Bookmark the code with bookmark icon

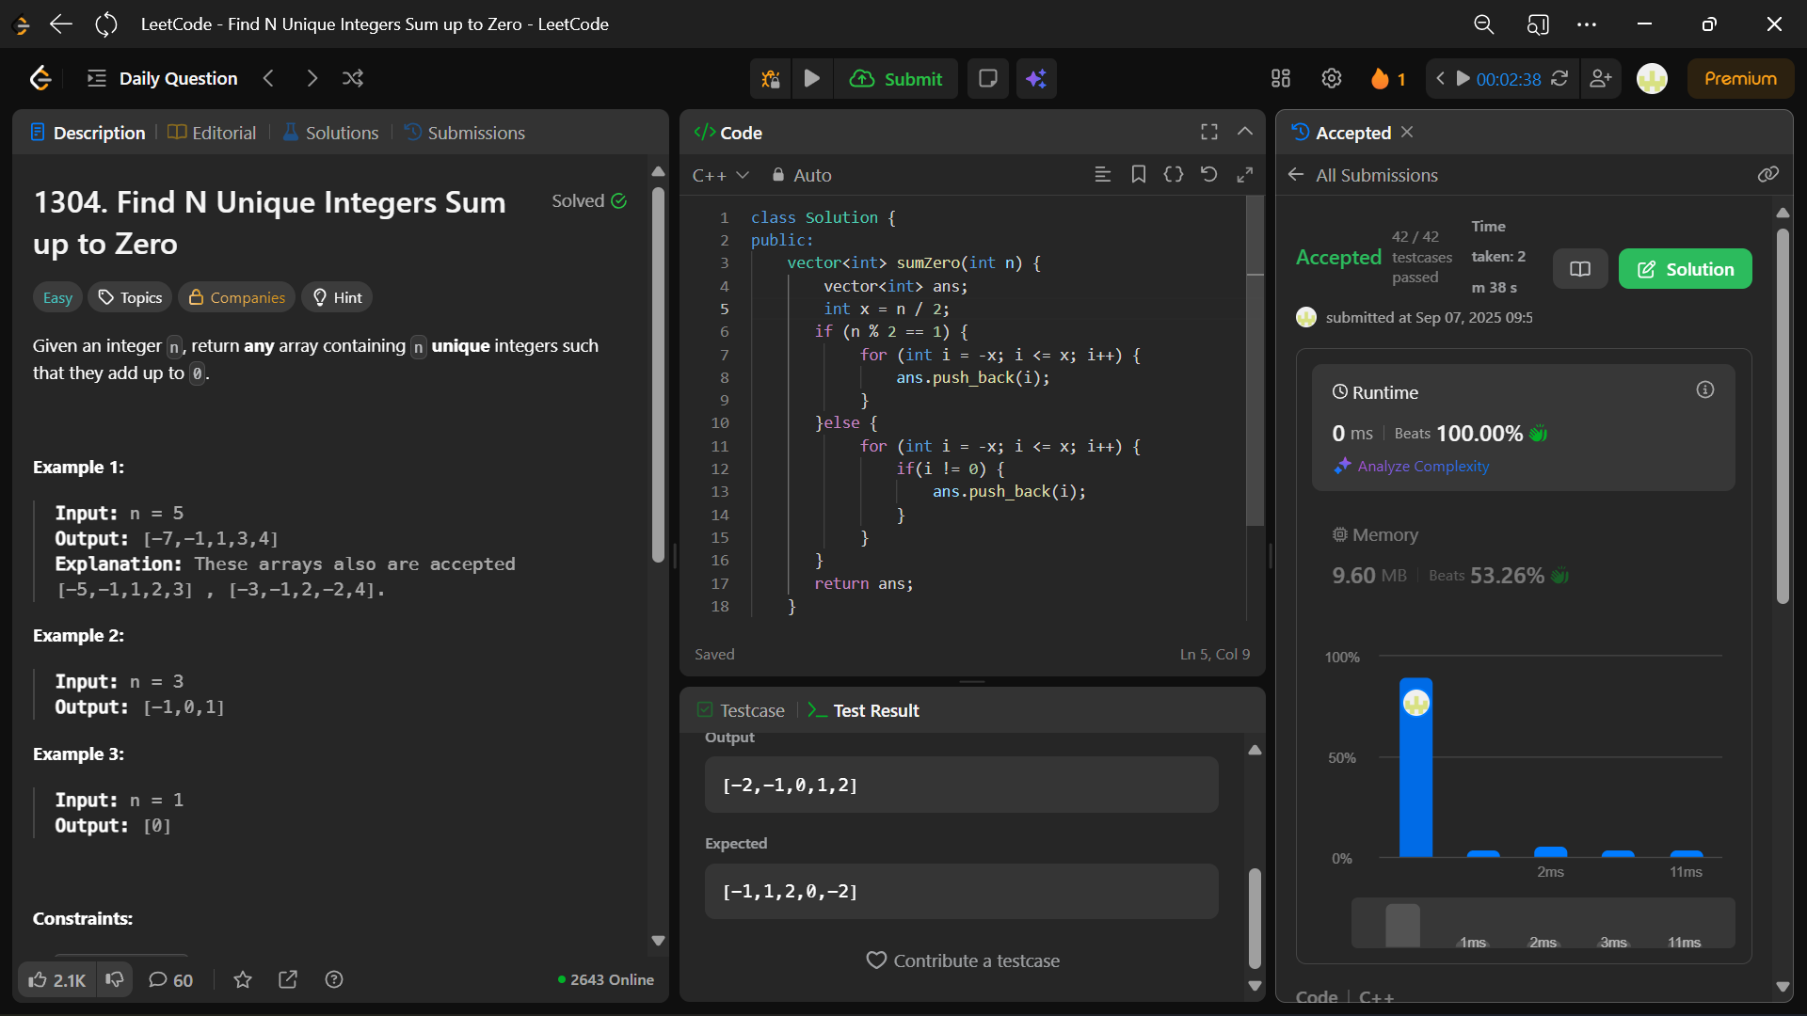1139,175
